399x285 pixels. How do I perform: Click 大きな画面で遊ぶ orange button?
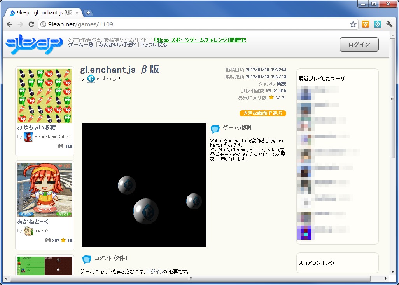point(262,113)
